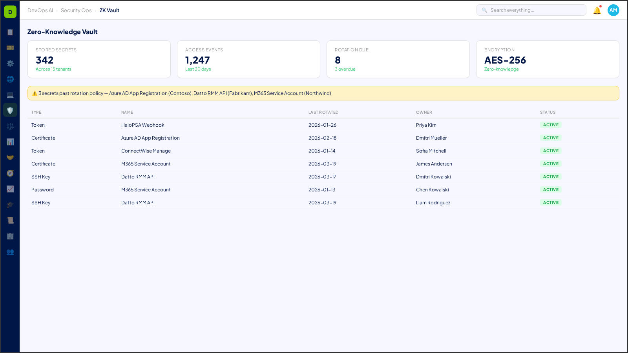
Task: Select the compass icon in the sidebar
Action: pos(10,173)
